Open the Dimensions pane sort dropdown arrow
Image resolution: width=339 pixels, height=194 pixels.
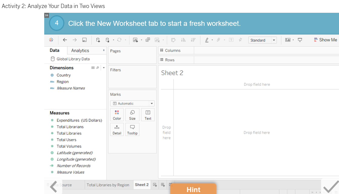click(104, 67)
